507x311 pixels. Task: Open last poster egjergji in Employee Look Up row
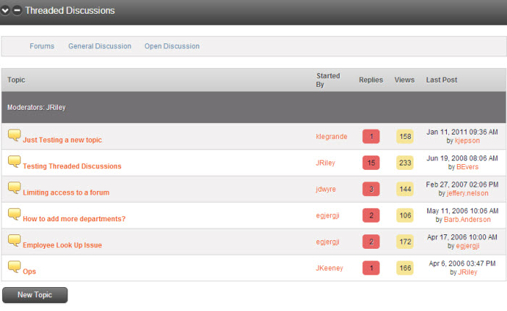click(x=468, y=246)
